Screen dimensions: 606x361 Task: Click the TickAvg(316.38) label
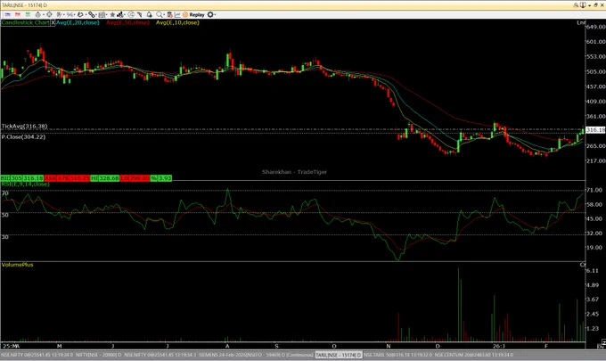click(x=24, y=127)
